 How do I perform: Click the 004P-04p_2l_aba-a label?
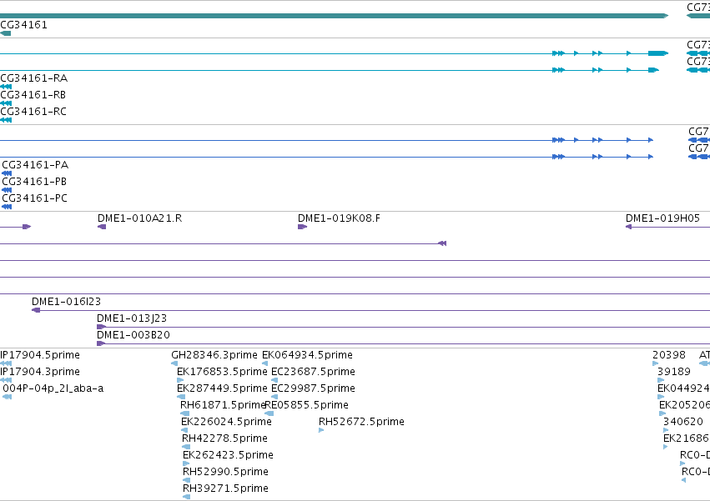[x=53, y=388]
